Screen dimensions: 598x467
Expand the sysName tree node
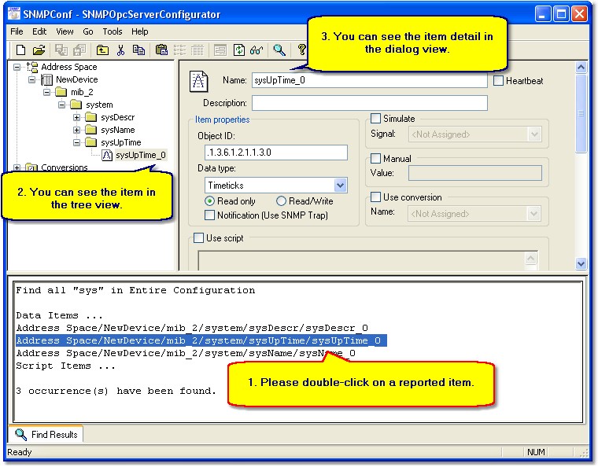tap(76, 131)
